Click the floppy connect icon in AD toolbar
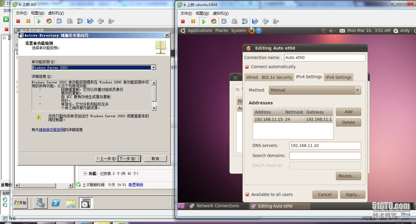 pyautogui.click(x=90, y=21)
